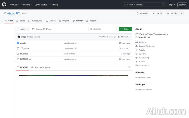This screenshot has height=118, width=189.
Task: Open Notifications bell button
Action: click(x=142, y=13)
